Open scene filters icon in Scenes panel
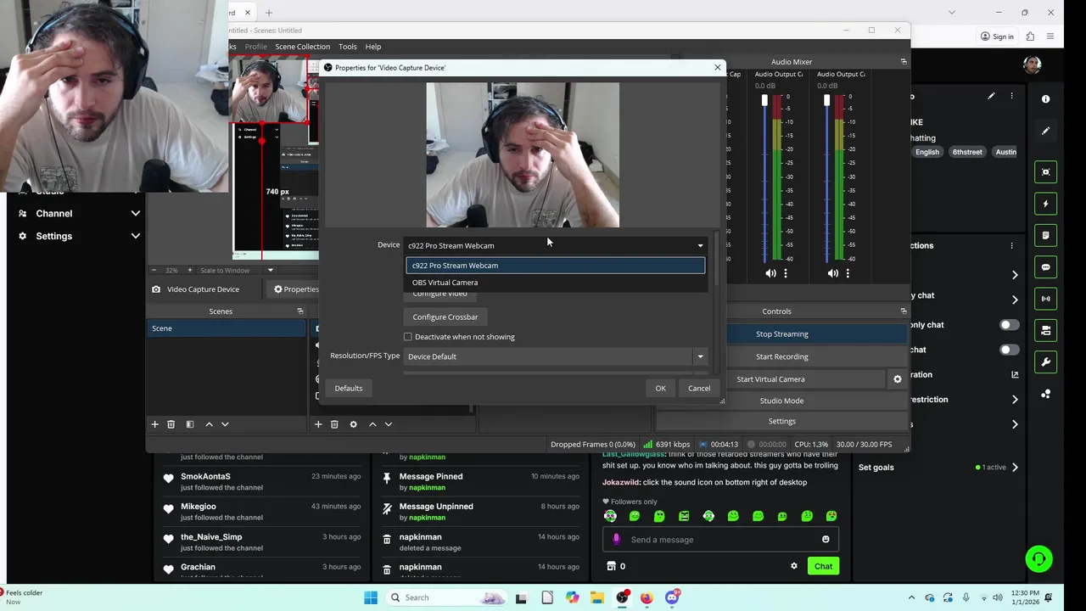The height and width of the screenshot is (611, 1086). tap(190, 424)
